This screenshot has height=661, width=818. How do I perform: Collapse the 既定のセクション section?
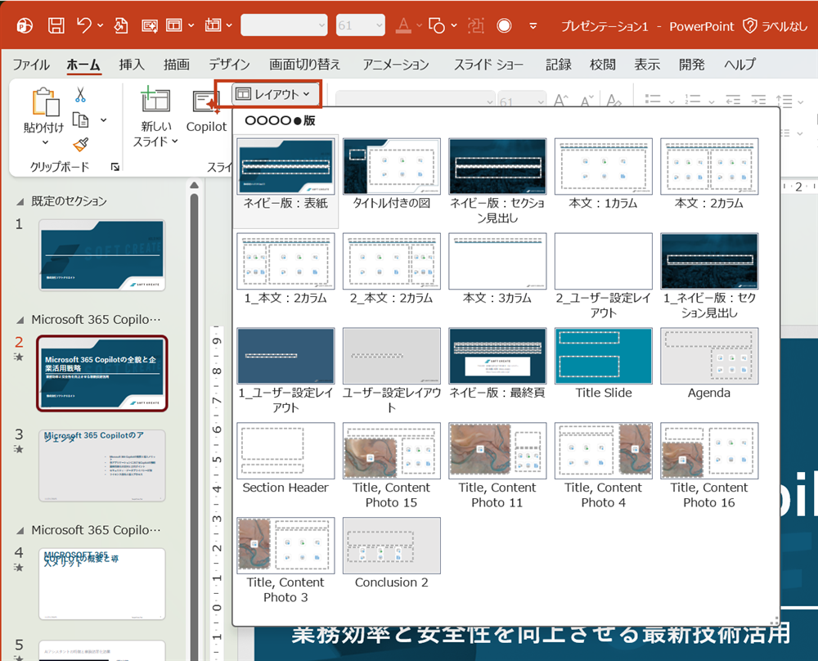point(22,201)
